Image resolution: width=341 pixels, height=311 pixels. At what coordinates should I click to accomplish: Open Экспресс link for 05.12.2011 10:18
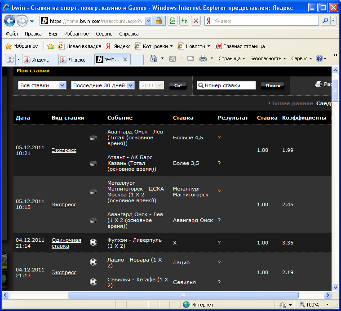pos(64,204)
